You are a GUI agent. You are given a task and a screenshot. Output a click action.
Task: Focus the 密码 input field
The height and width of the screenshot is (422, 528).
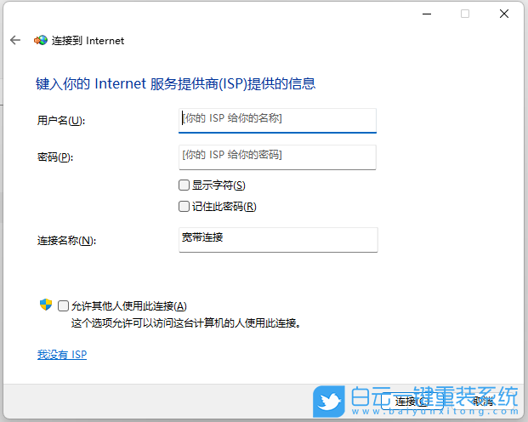click(x=277, y=157)
